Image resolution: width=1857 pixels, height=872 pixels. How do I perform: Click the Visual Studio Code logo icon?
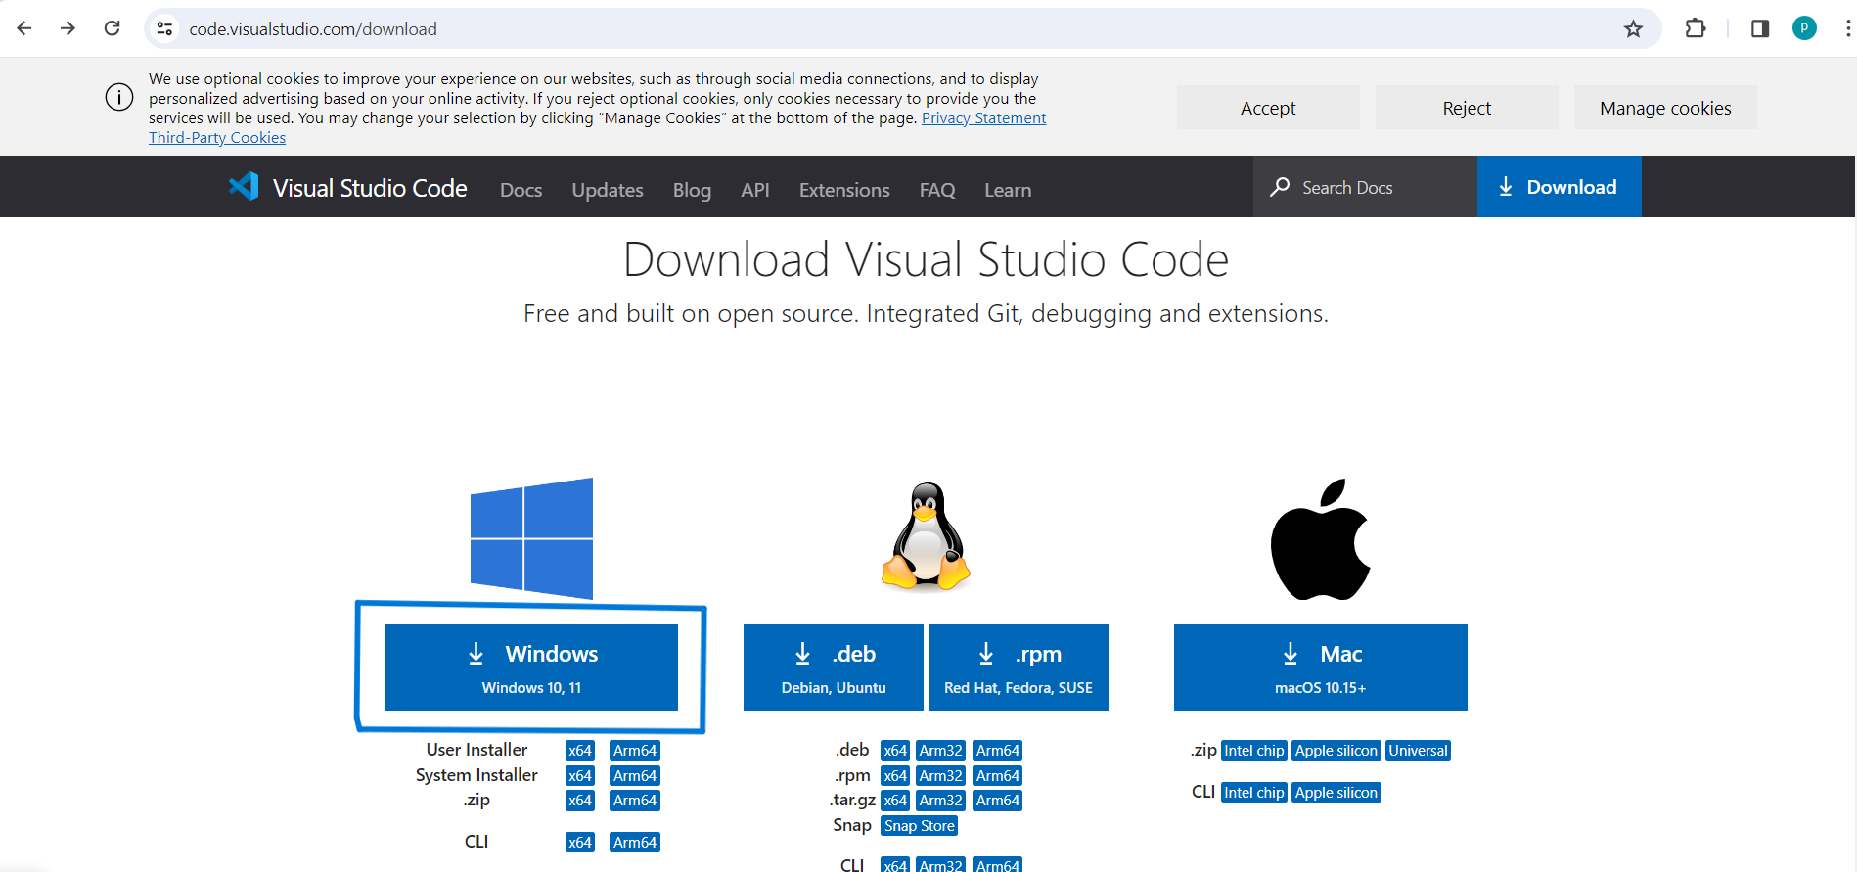point(244,187)
